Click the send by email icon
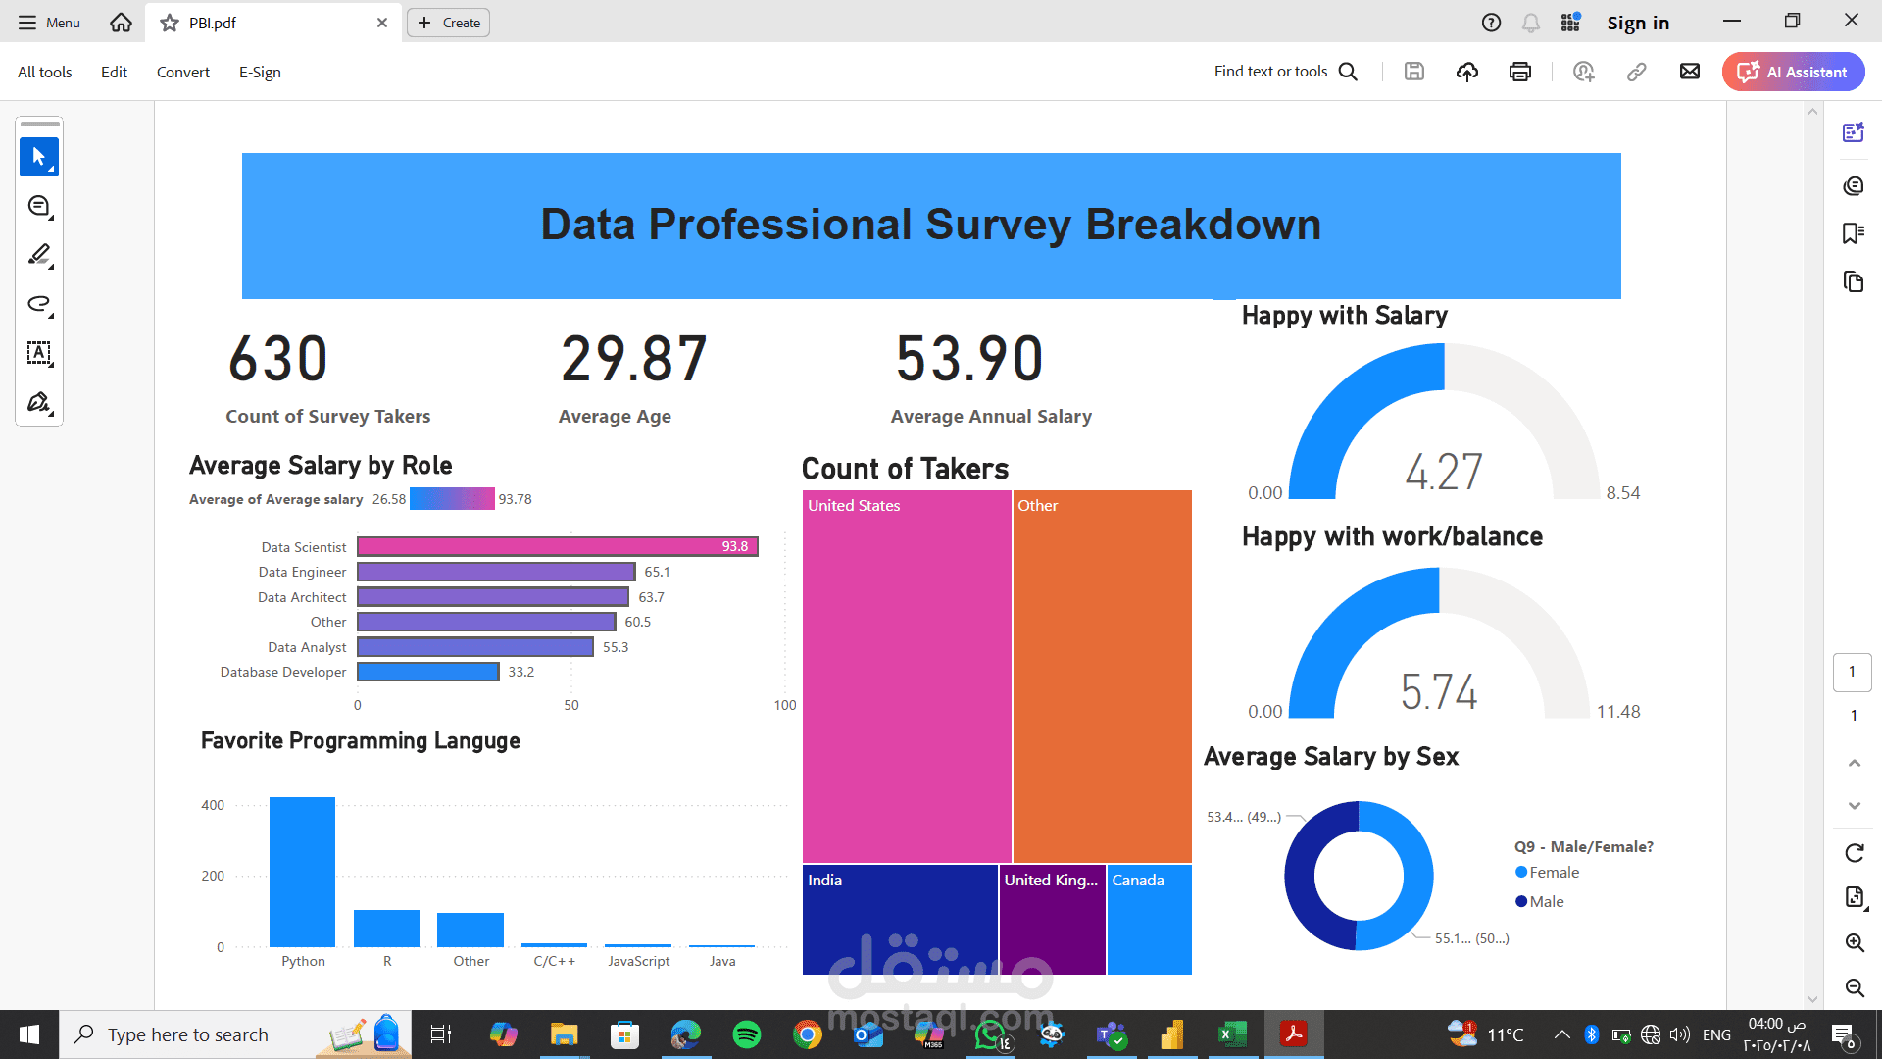This screenshot has height=1059, width=1882. pos(1690,72)
